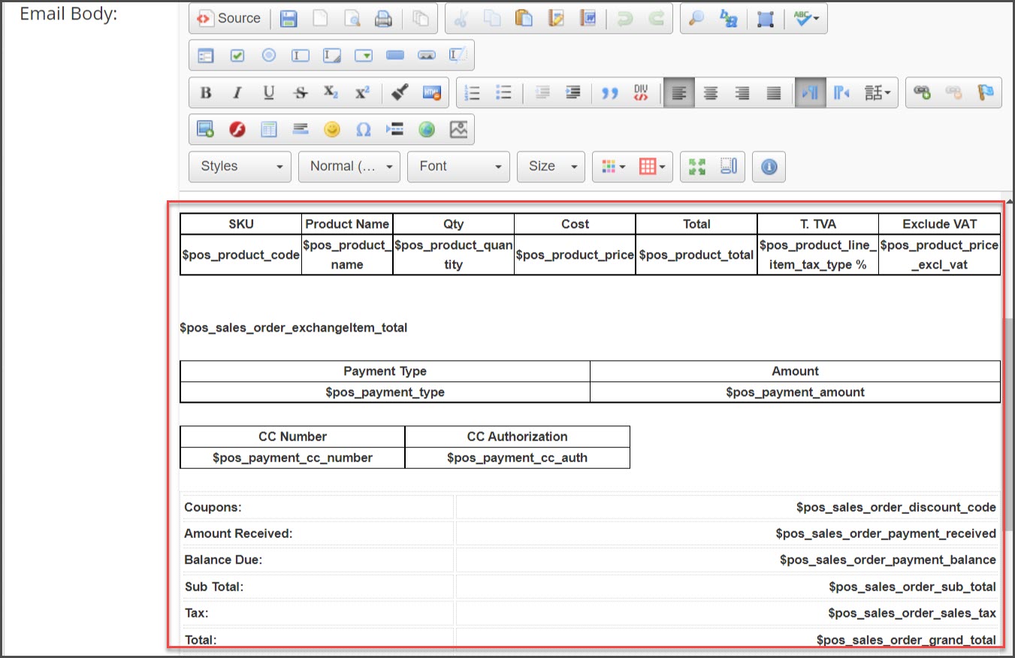Click the Unlink icon
The height and width of the screenshot is (658, 1015).
(x=953, y=93)
